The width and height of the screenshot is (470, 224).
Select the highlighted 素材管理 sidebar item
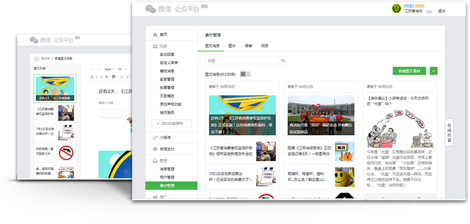point(171,185)
